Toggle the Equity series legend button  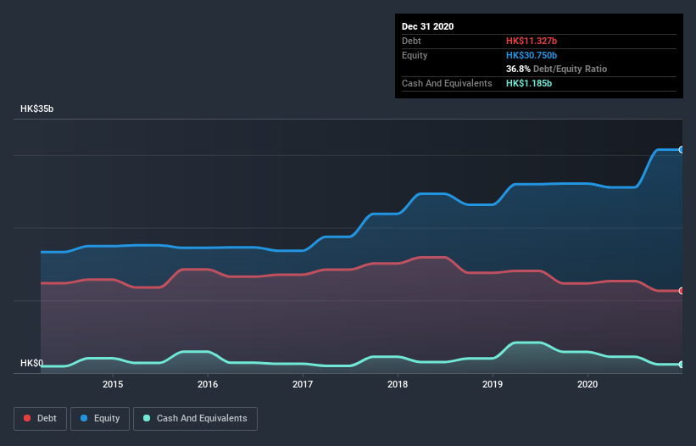coord(100,419)
